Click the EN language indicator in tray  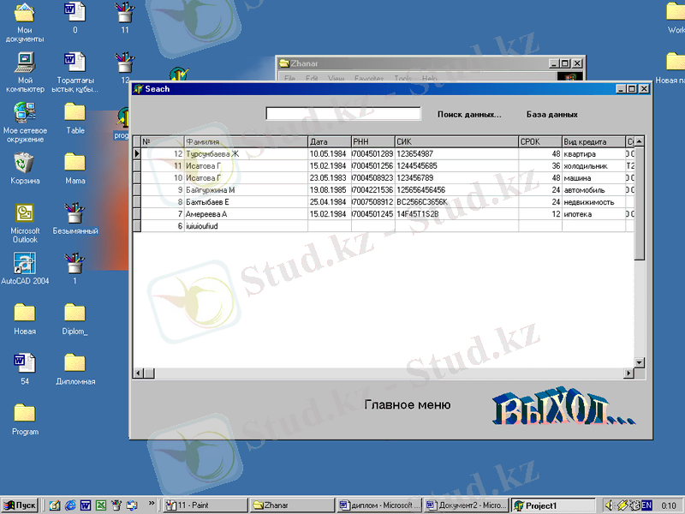pyautogui.click(x=646, y=505)
